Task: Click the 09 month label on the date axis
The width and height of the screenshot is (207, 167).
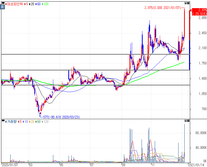Action: coord(123,165)
